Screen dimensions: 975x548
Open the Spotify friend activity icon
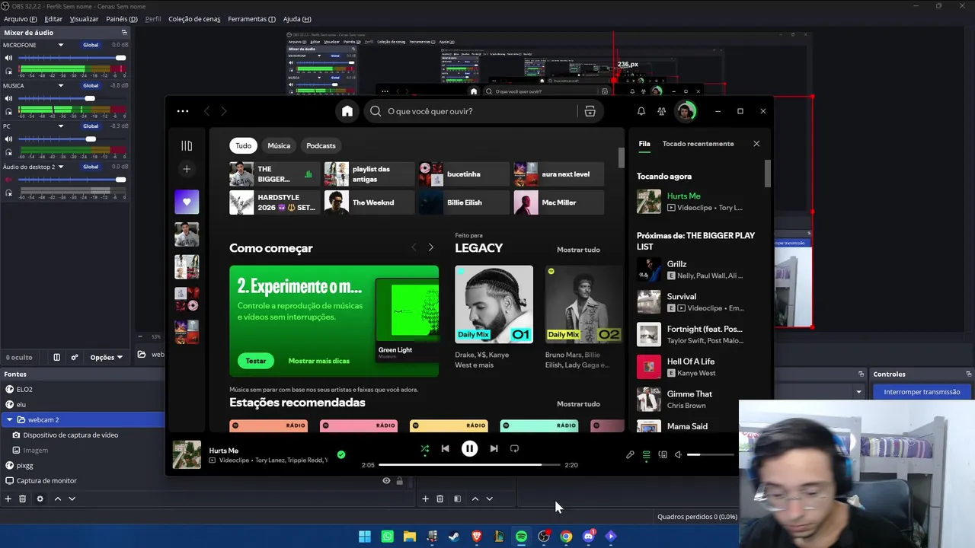tap(661, 111)
